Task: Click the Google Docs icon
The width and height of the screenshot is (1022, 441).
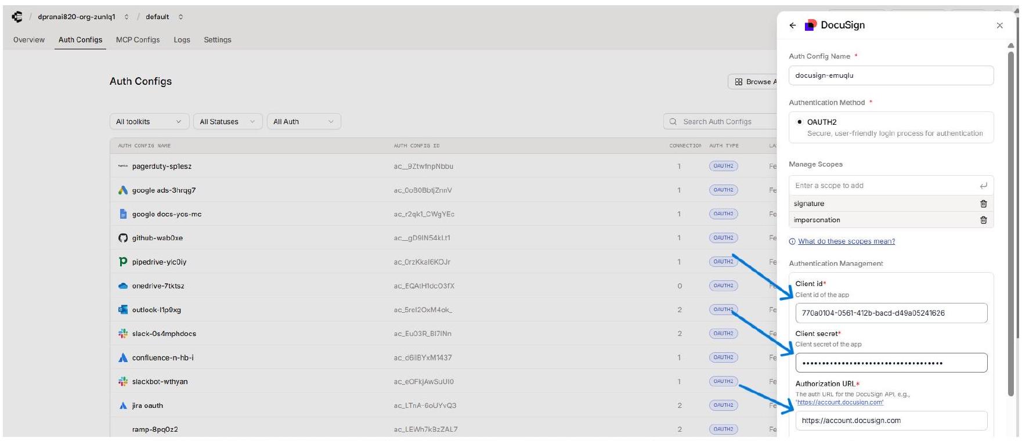Action: (123, 214)
